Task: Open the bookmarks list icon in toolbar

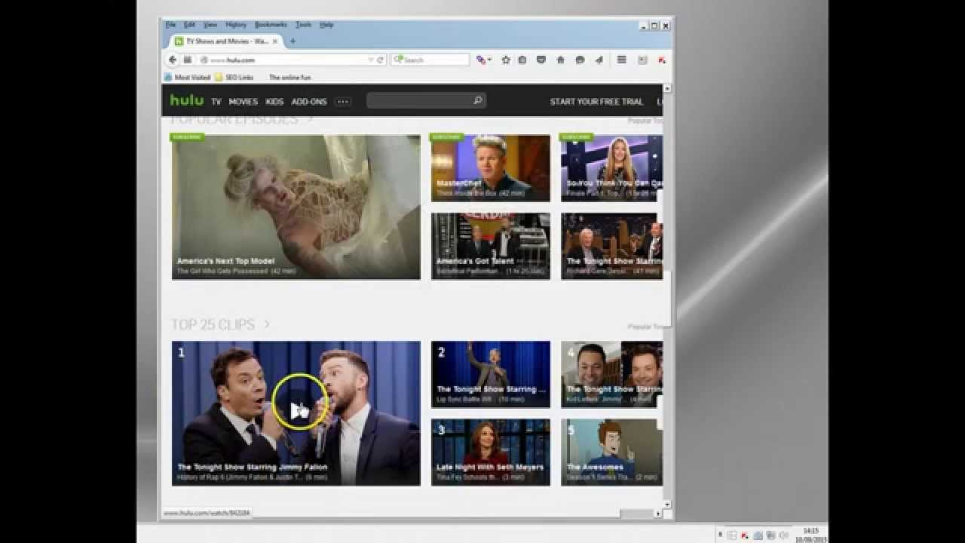Action: point(522,60)
